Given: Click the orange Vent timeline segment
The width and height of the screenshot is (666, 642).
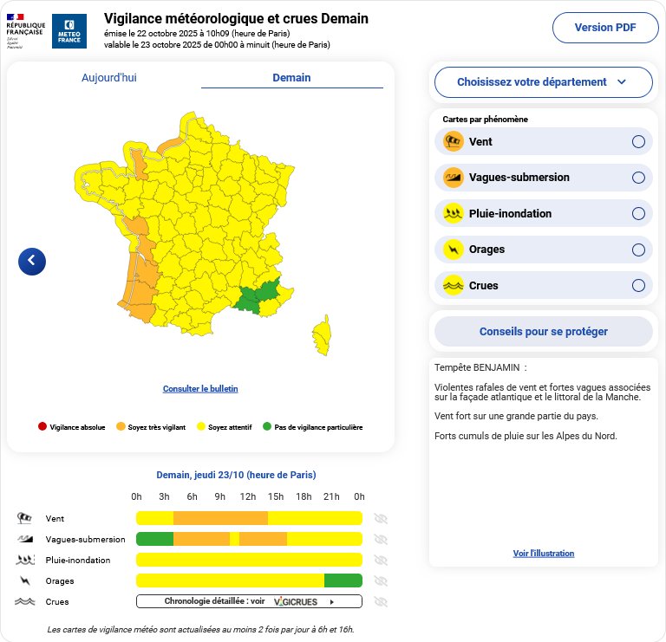Looking at the screenshot, I should (220, 518).
